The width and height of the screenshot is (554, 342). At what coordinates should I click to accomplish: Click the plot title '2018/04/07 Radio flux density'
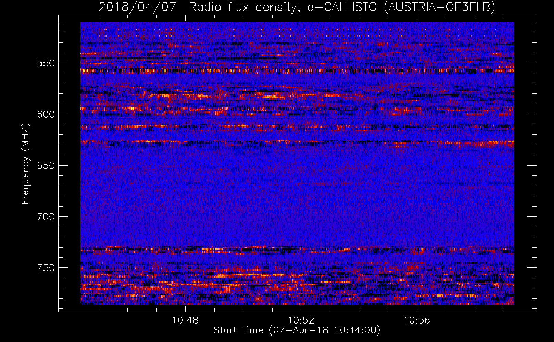click(297, 7)
